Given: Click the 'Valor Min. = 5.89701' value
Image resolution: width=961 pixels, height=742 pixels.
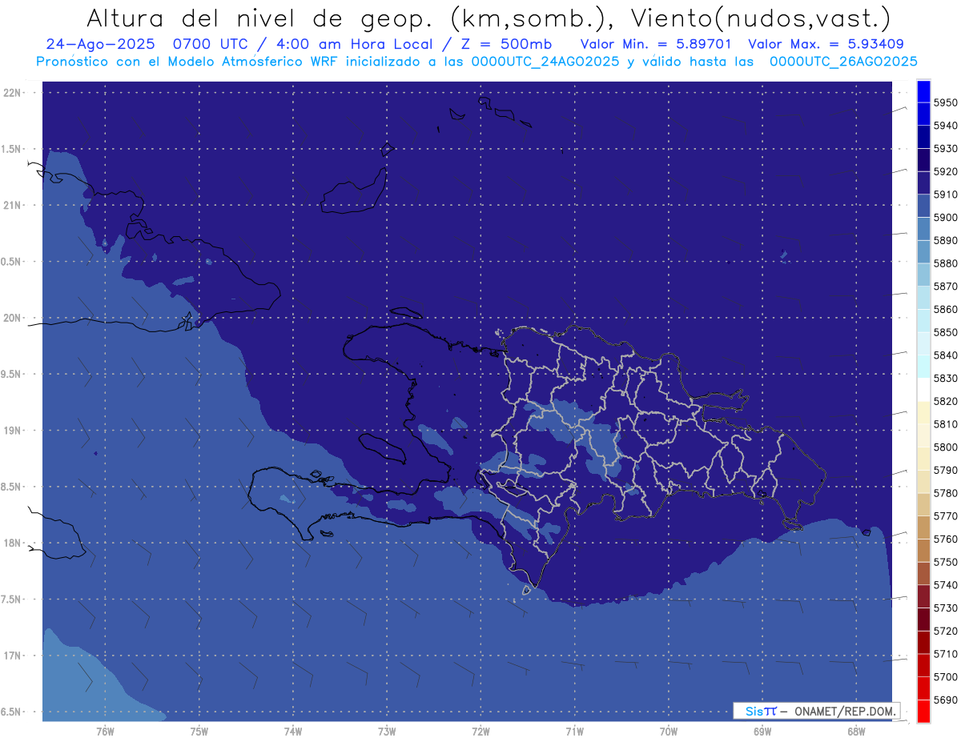Looking at the screenshot, I should point(656,44).
